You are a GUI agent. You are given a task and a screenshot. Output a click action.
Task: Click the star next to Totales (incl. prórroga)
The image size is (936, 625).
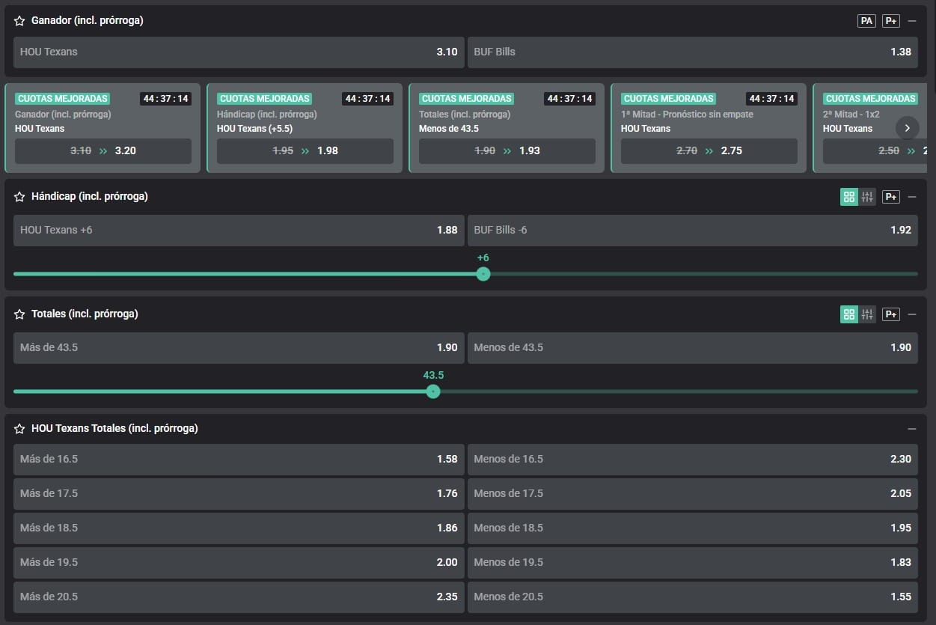point(20,314)
